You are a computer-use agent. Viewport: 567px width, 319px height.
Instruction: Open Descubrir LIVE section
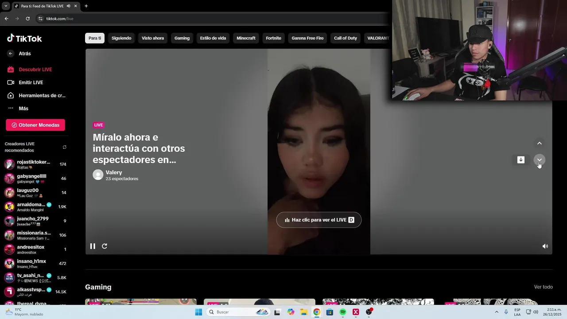(35, 70)
